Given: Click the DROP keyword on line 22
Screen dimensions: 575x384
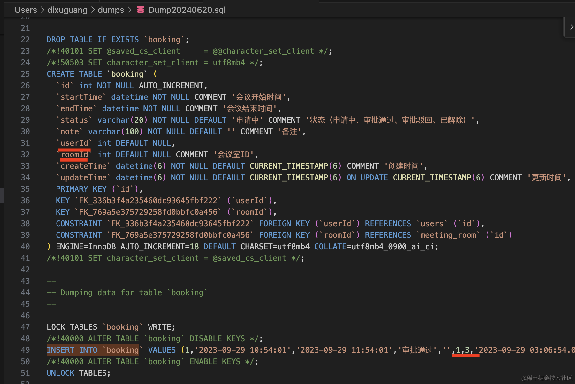Looking at the screenshot, I should (x=56, y=40).
